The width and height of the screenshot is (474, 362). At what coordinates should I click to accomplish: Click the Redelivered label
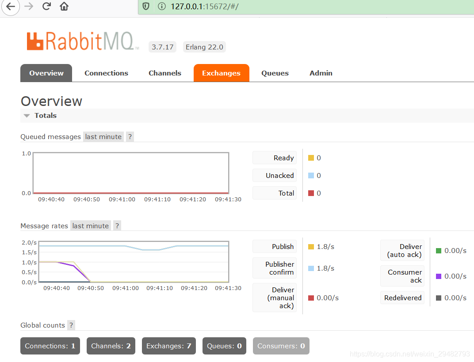(402, 298)
